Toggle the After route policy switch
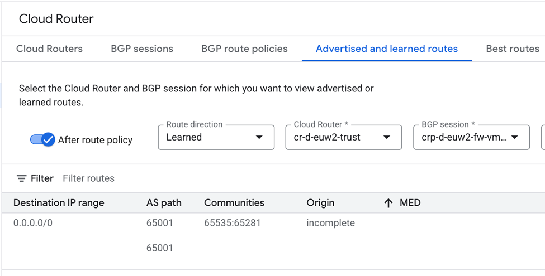 (x=42, y=139)
